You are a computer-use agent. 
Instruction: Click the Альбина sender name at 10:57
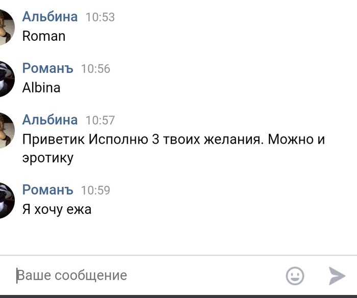click(50, 120)
